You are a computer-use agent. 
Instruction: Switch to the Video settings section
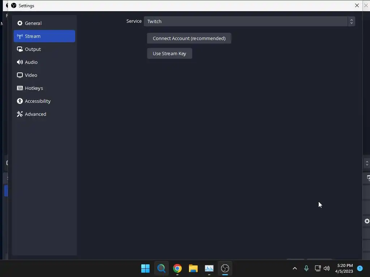[44, 75]
